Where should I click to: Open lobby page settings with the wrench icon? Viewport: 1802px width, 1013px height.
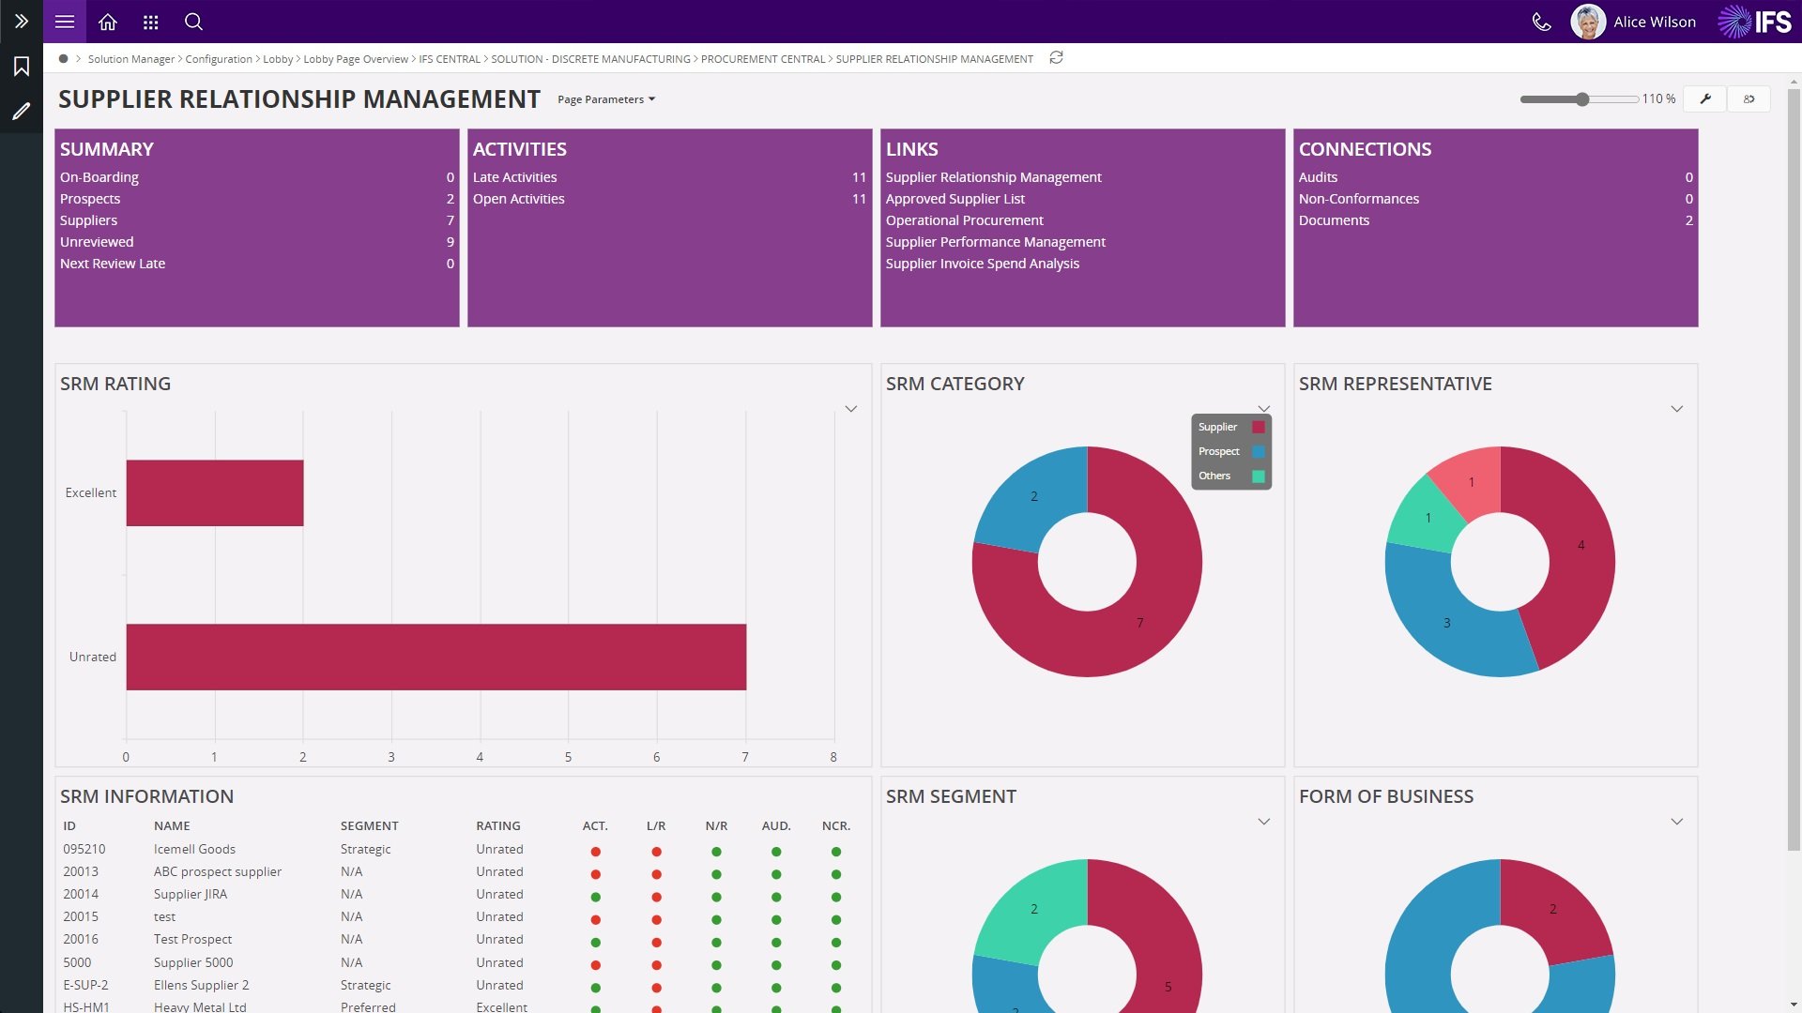pyautogui.click(x=1705, y=98)
